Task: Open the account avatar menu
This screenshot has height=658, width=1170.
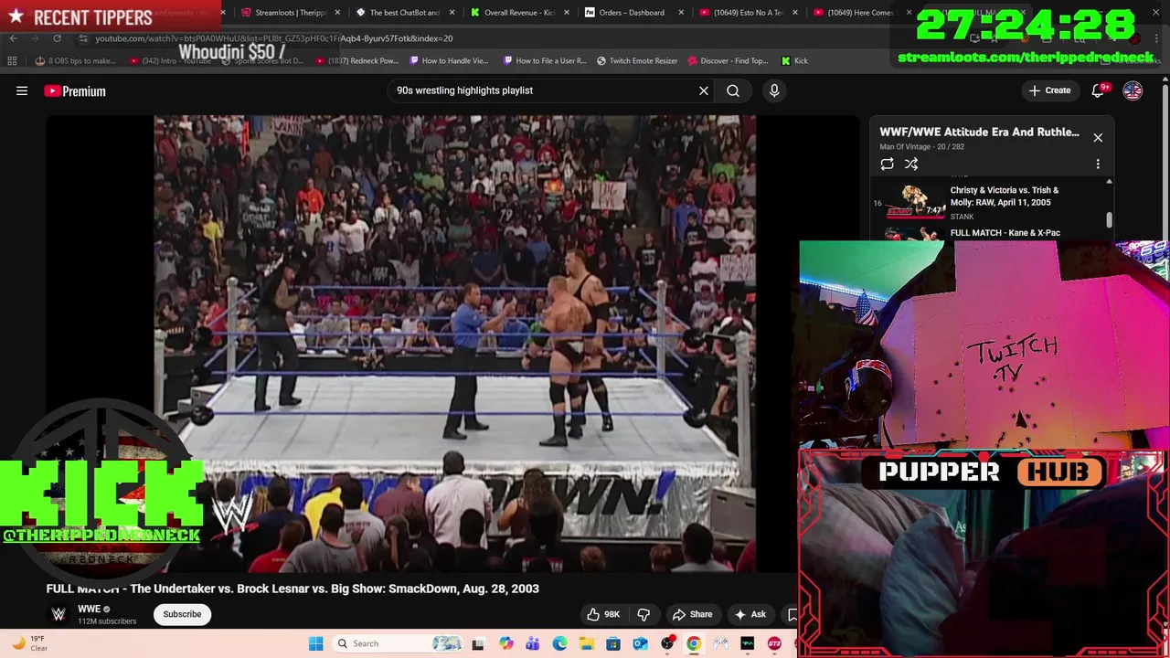Action: [x=1133, y=90]
